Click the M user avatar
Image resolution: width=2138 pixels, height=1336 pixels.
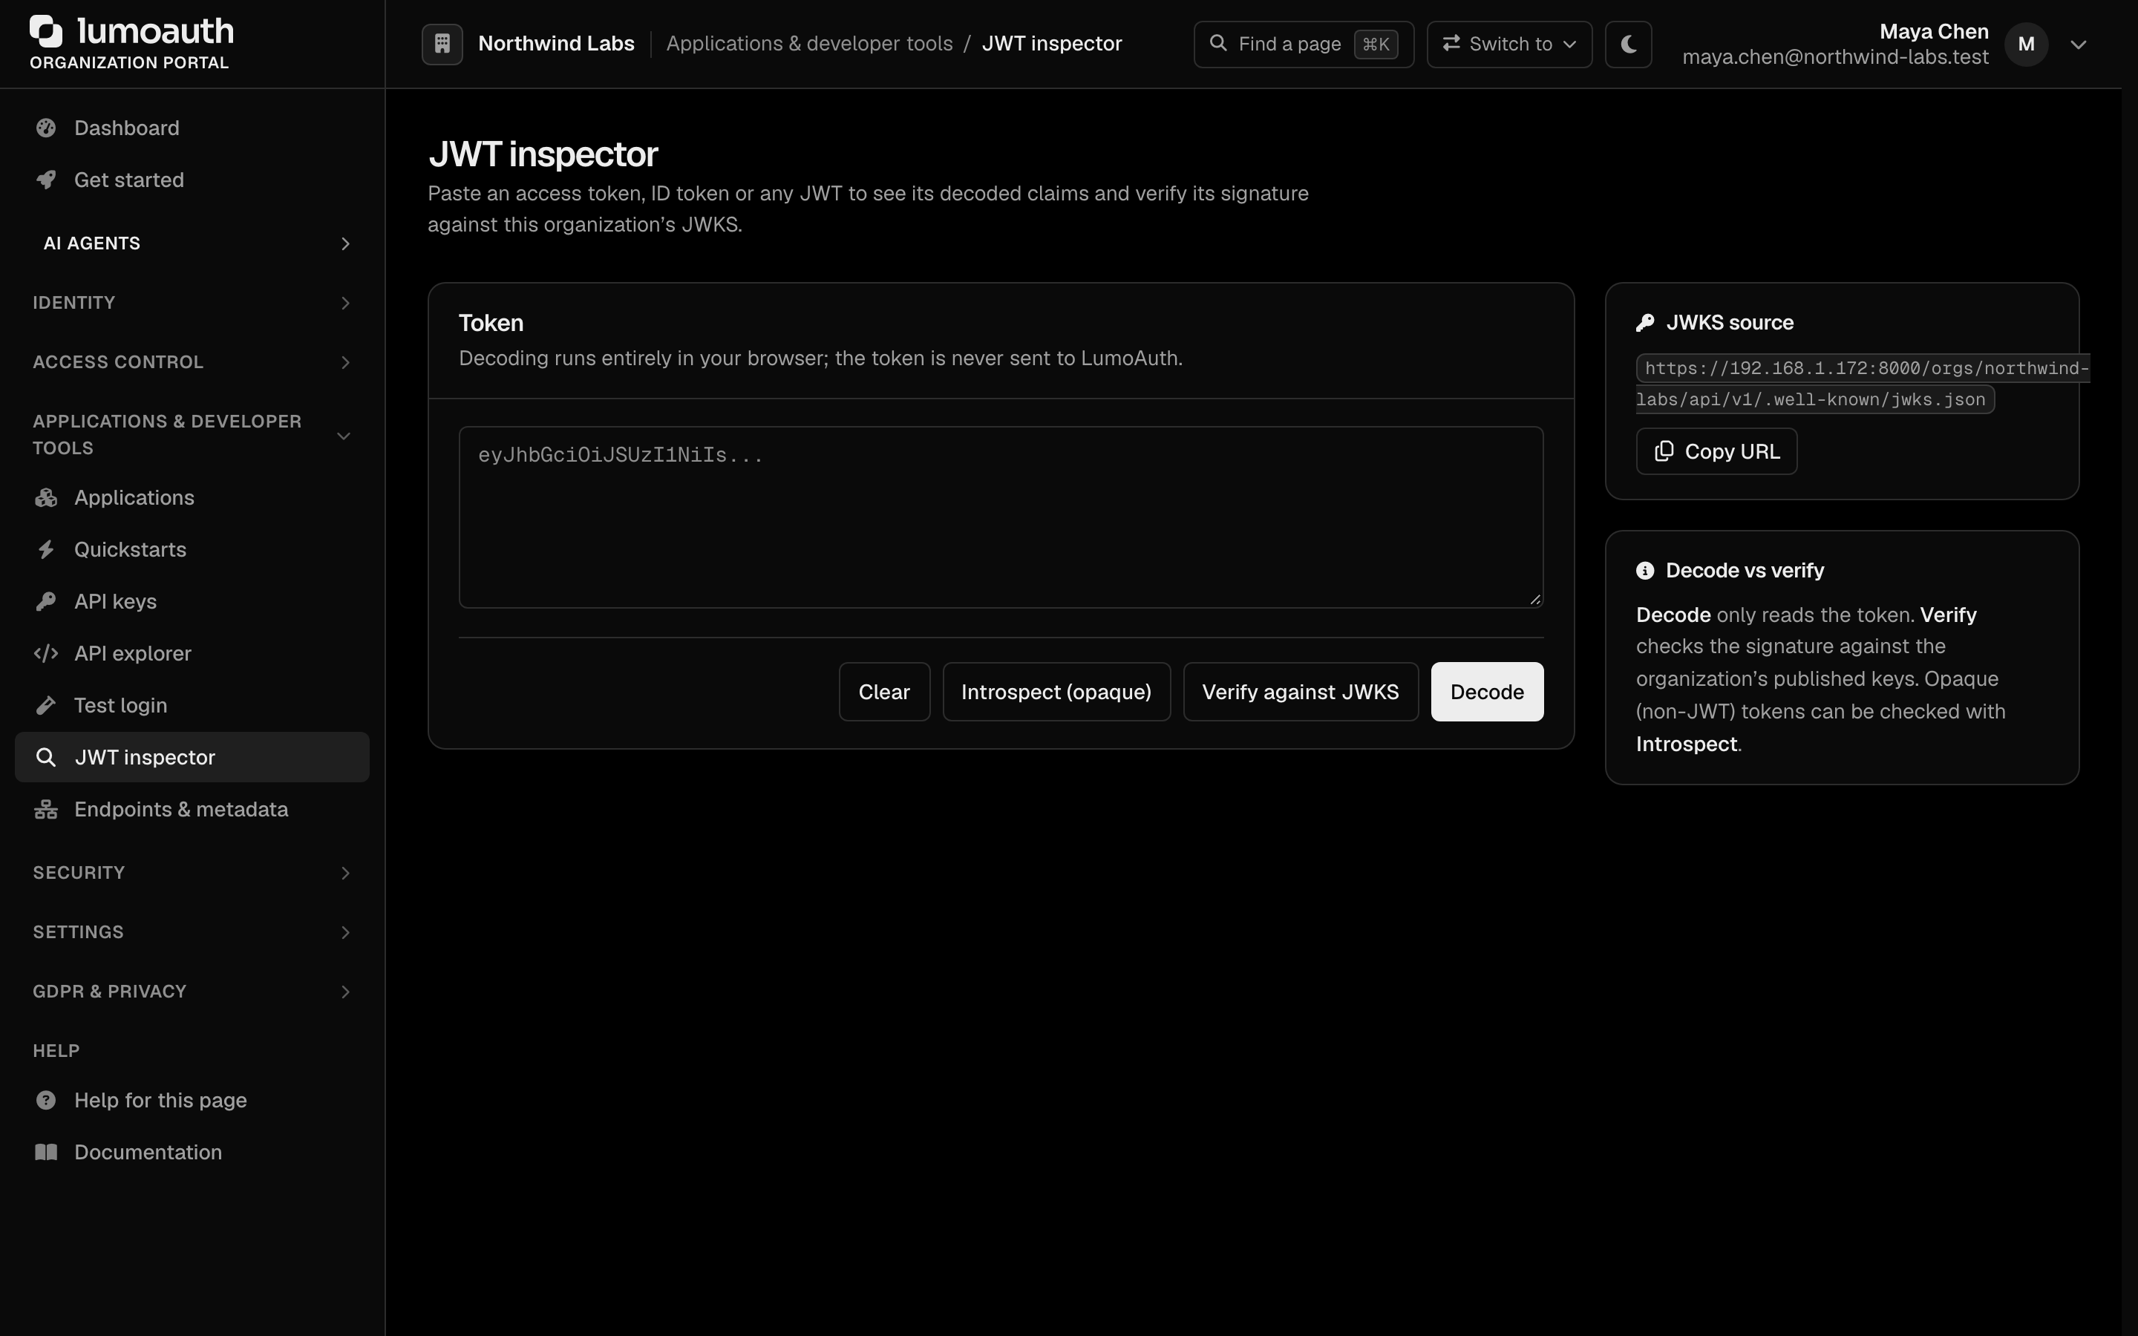point(2027,45)
